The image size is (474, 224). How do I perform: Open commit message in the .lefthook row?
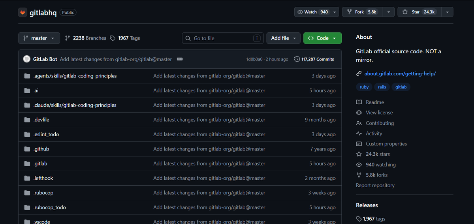(x=209, y=178)
